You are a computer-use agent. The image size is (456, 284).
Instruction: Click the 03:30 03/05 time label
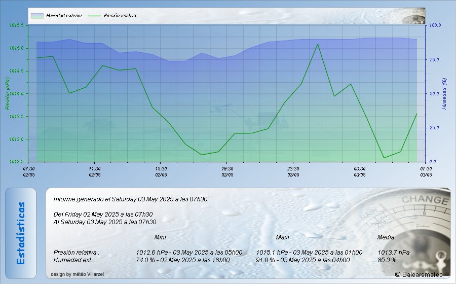pyautogui.click(x=359, y=172)
